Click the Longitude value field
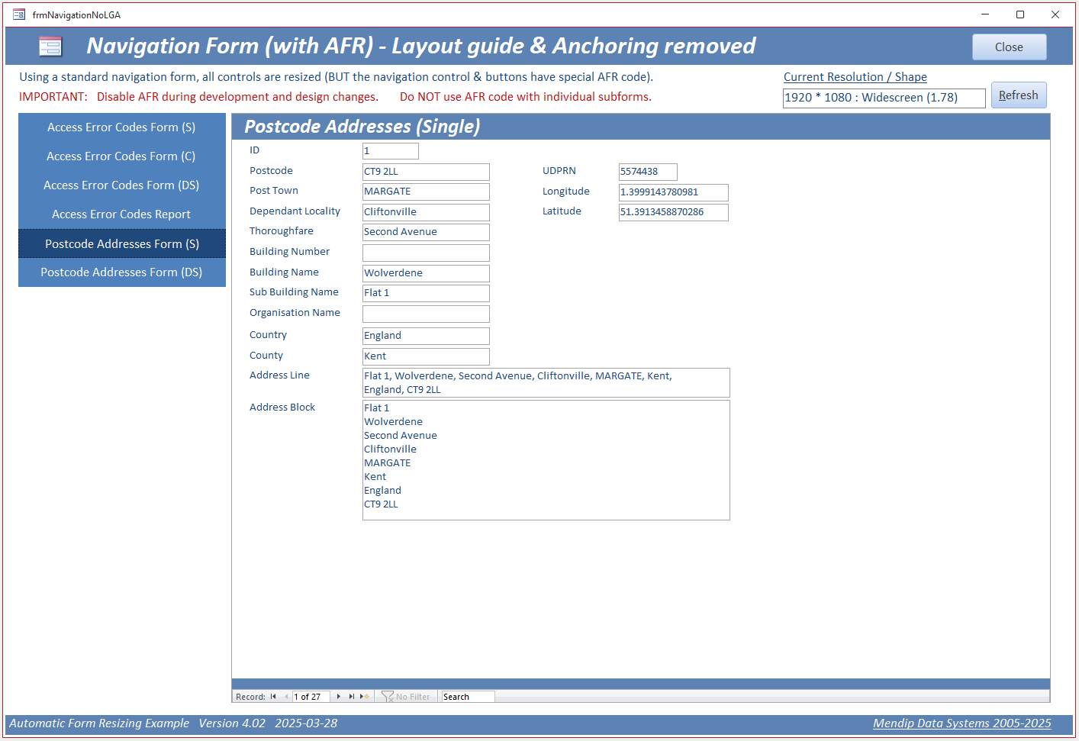This screenshot has height=741, width=1079. (674, 192)
